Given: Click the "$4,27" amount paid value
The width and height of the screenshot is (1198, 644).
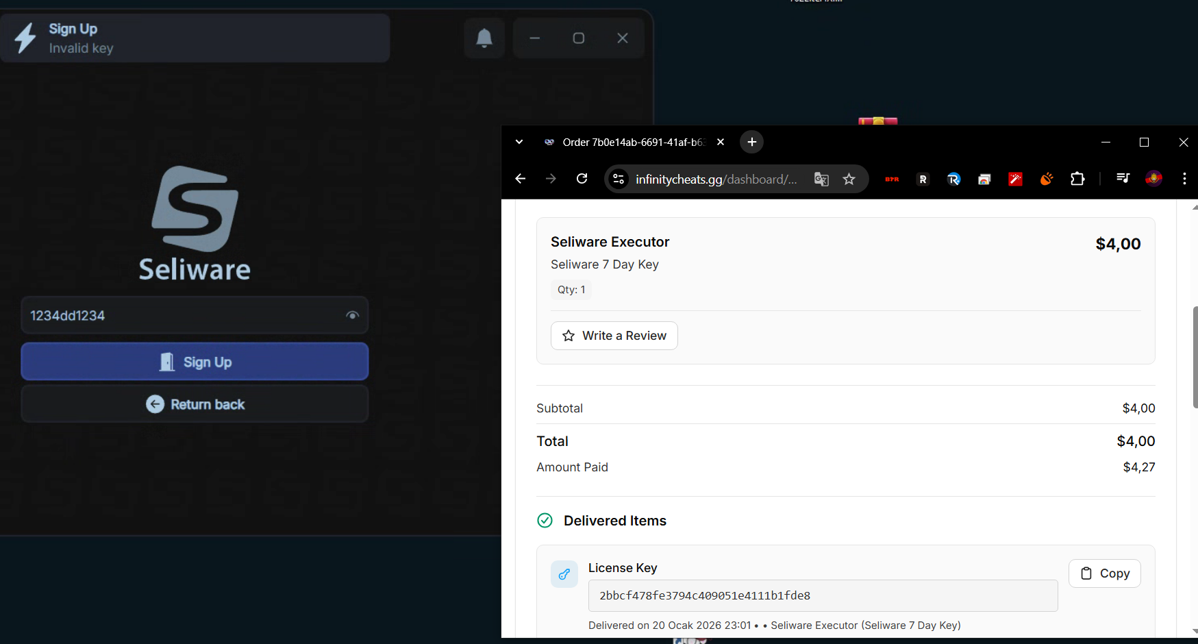Looking at the screenshot, I should pos(1139,467).
